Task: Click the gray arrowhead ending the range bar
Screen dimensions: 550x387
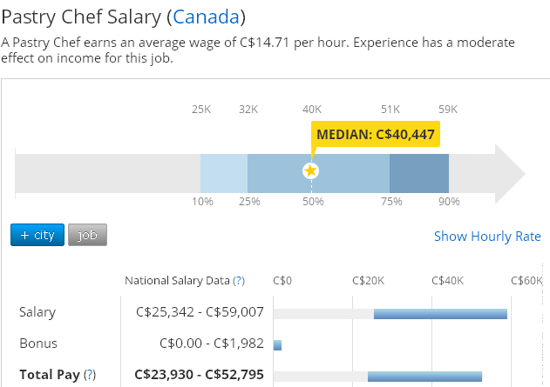Action: coord(509,171)
